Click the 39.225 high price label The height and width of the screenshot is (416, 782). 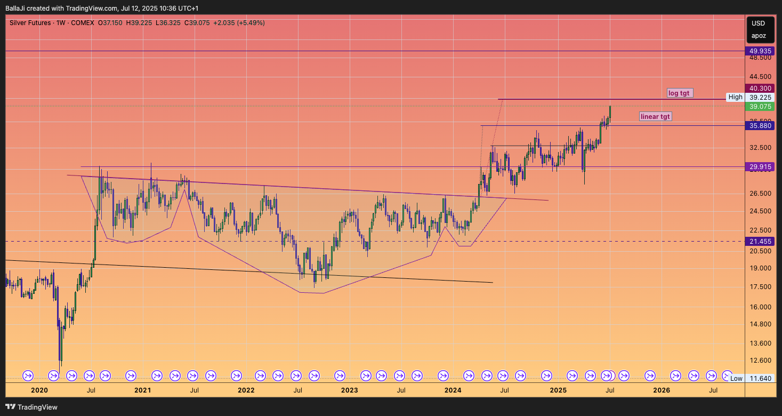(x=761, y=98)
